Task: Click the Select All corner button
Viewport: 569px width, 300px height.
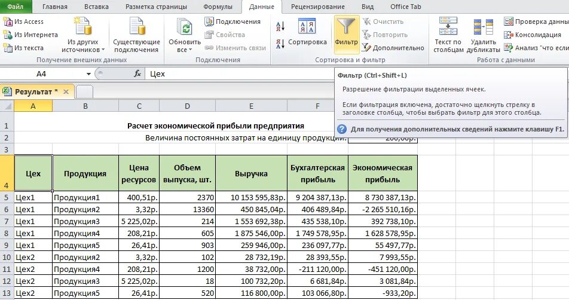Action: point(7,106)
